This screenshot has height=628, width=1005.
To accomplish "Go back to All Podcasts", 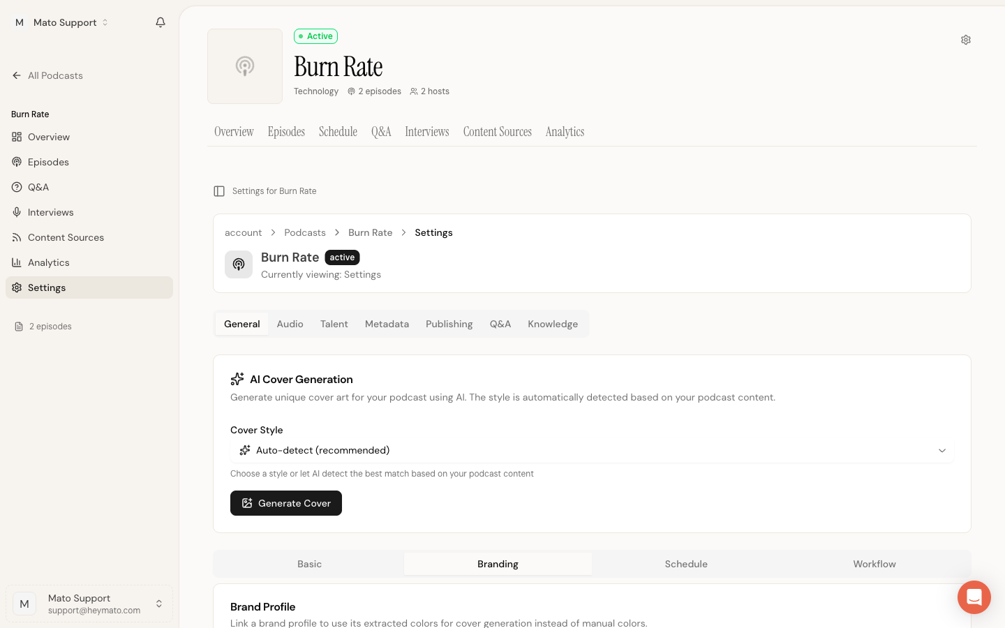I will (x=47, y=75).
